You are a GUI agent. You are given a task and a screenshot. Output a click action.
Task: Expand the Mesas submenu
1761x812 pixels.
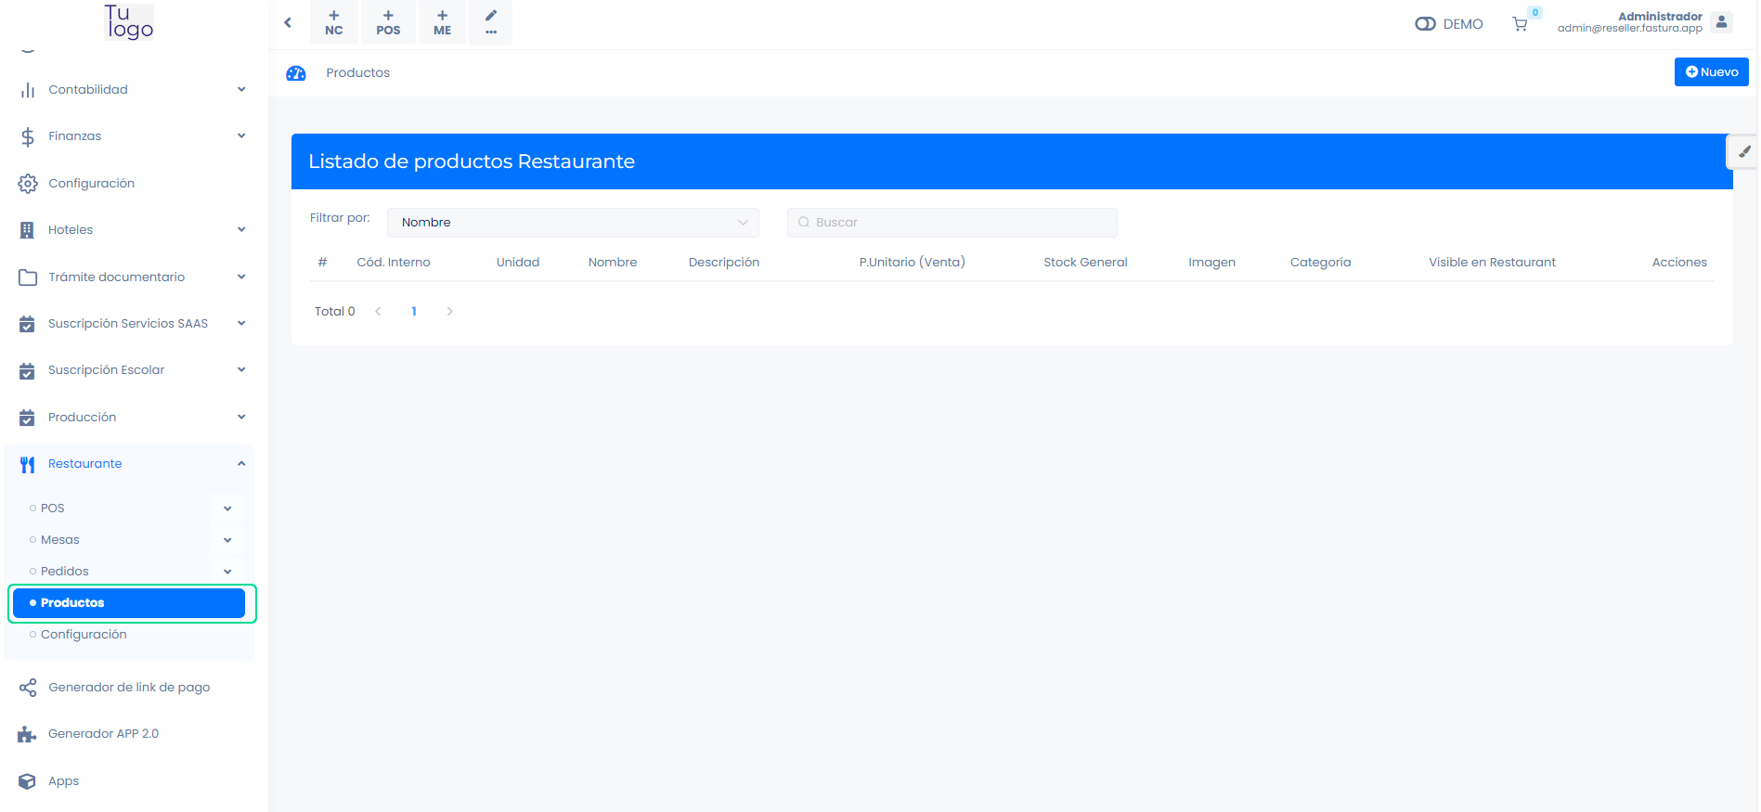(x=227, y=540)
